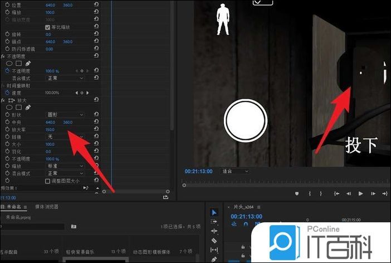Image resolution: width=391 pixels, height=263 pixels.
Task: Click play-audio icon in the 频效果 row
Action: click(86, 188)
